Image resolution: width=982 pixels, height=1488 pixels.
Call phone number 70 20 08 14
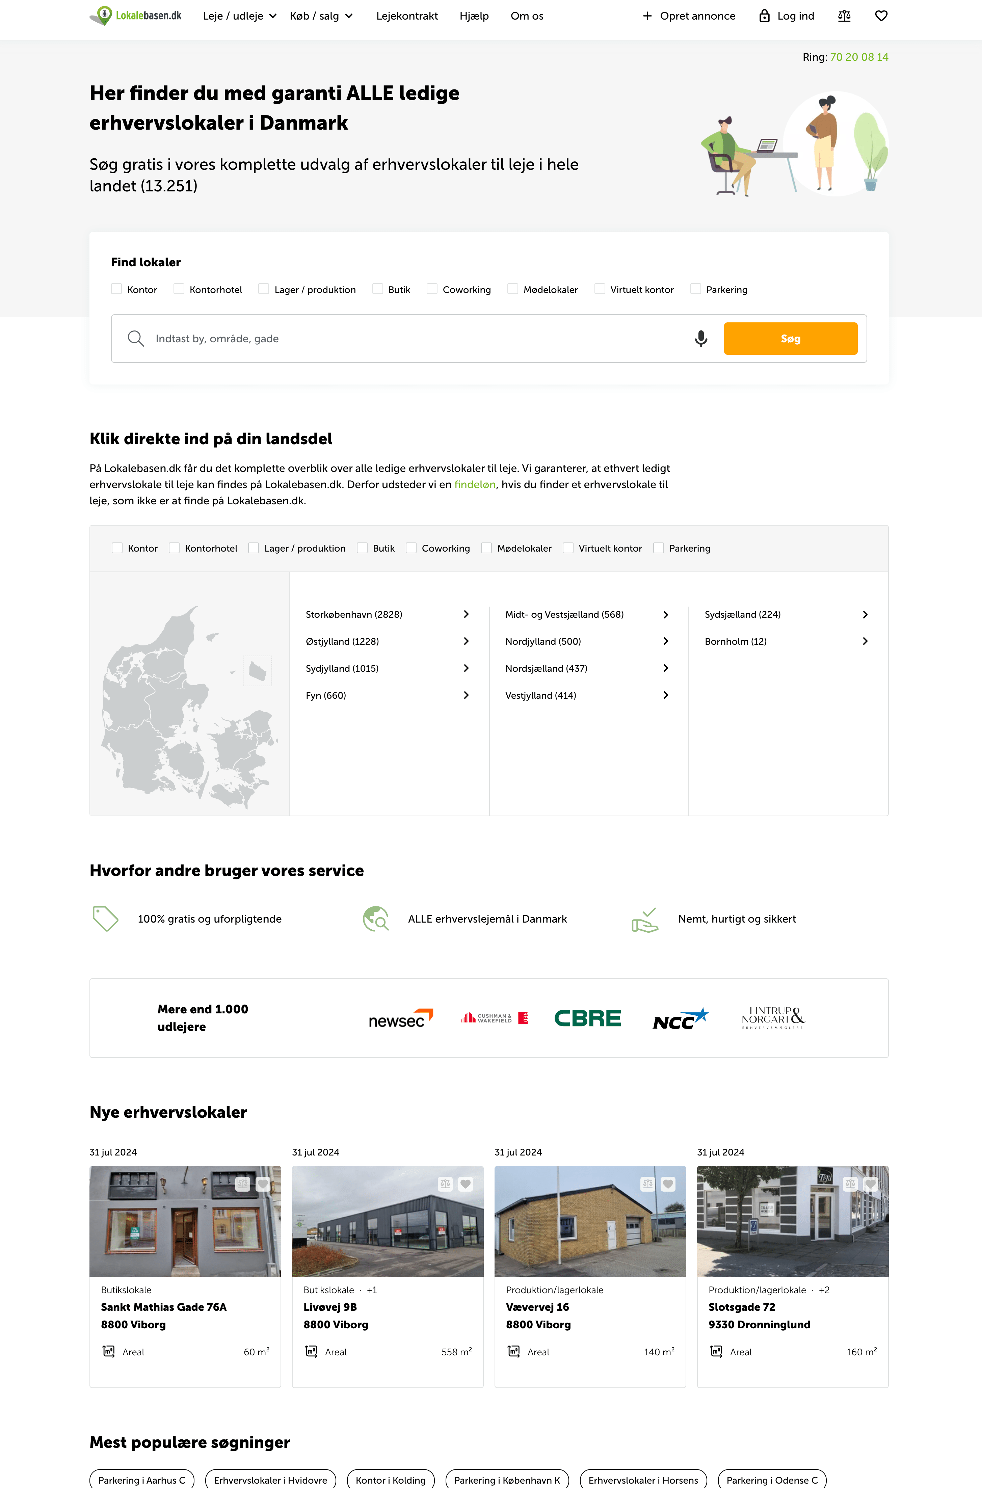(859, 57)
